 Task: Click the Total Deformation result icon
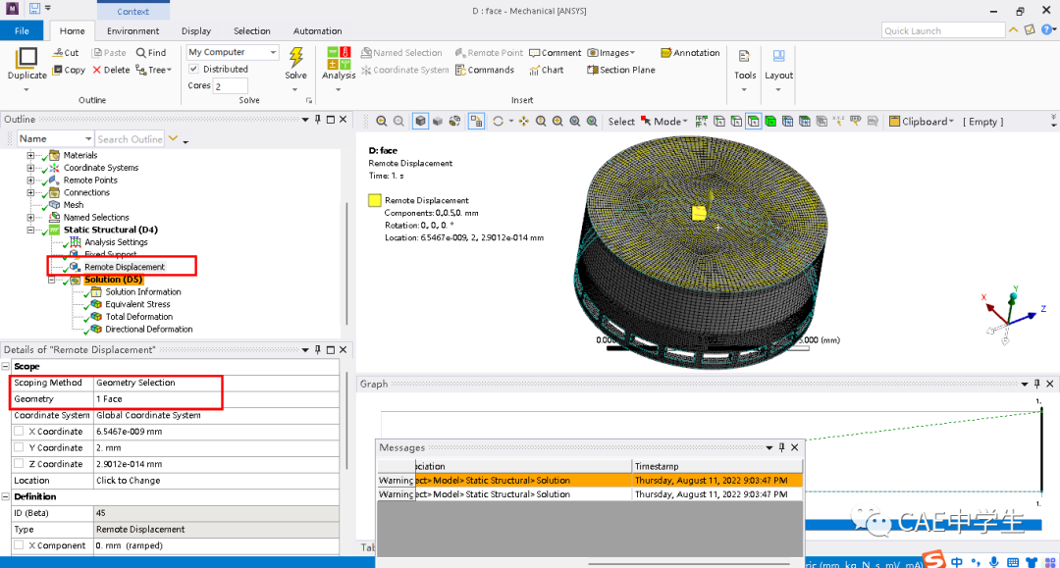tap(96, 316)
